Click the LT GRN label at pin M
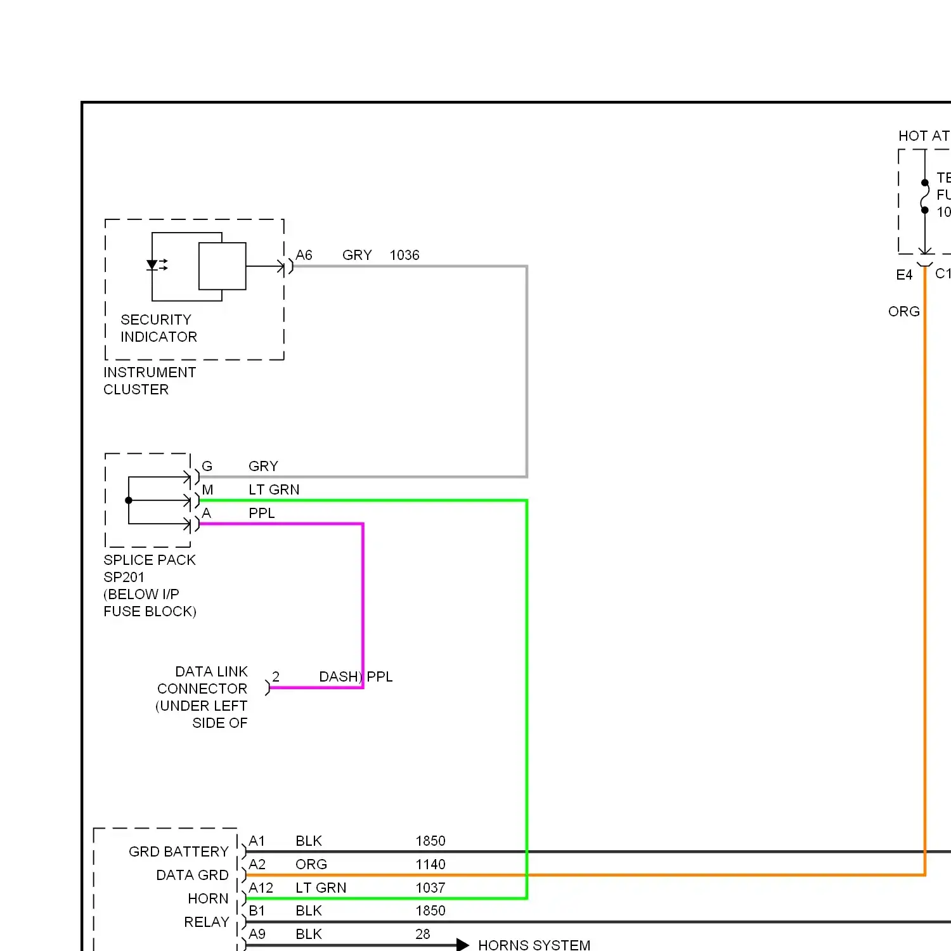The image size is (951, 951). [x=274, y=489]
